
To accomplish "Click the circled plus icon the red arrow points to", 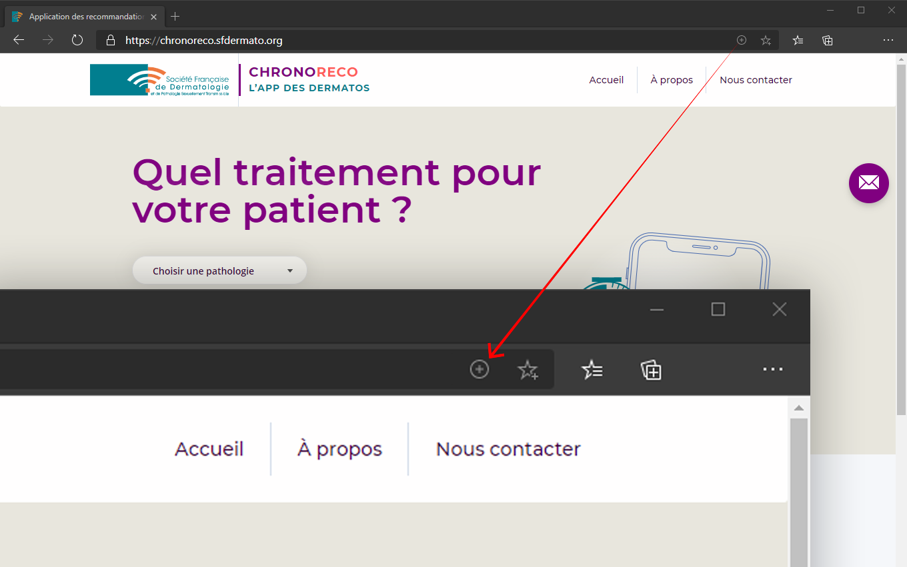I will [x=479, y=369].
